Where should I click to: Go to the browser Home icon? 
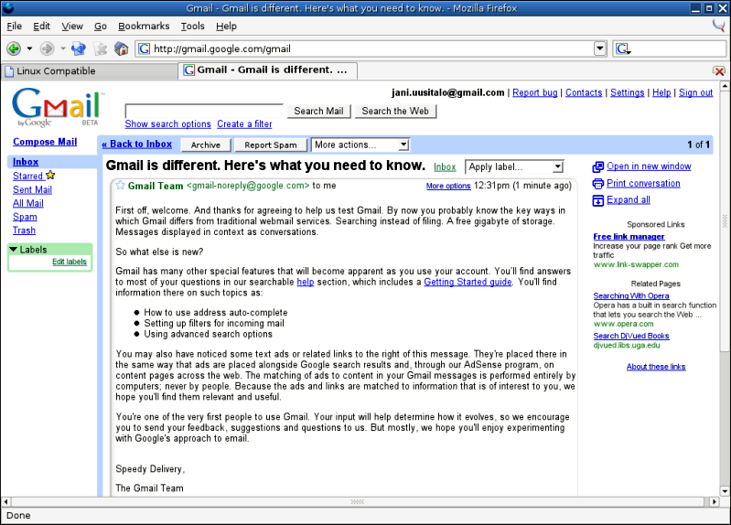click(121, 48)
